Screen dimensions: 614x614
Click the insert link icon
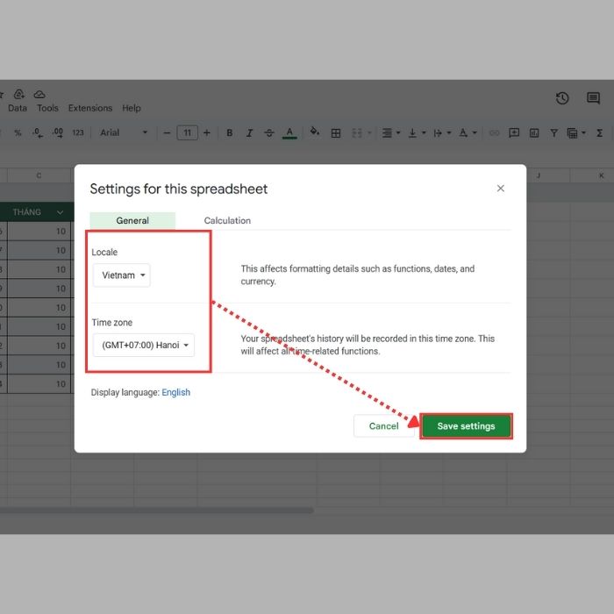tap(494, 133)
